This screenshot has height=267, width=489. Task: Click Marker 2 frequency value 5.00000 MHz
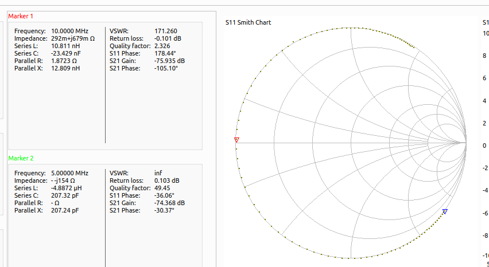(69, 173)
